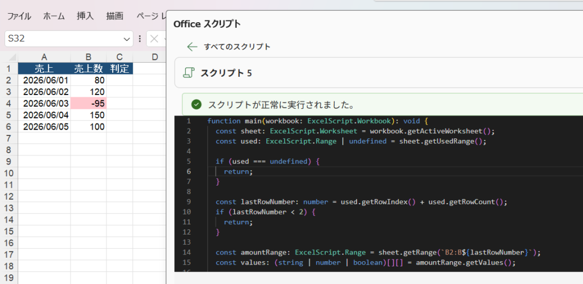583x284 pixels.
Task: Select cell containing value 150
Action: [x=88, y=115]
